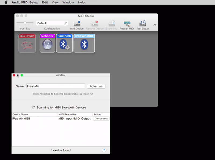Screen dimensions: 215x160
Task: Click the Name field containing Fresh Air
Action: tap(56, 86)
